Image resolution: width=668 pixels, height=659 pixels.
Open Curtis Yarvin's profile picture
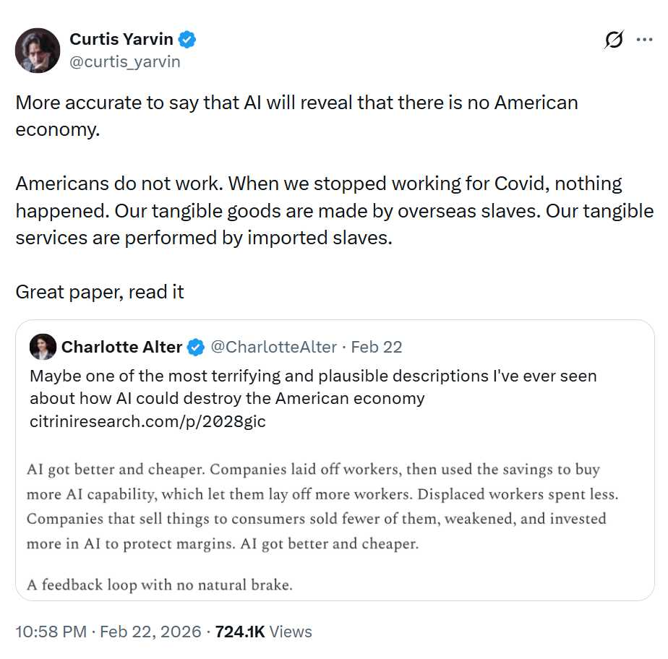point(38,50)
